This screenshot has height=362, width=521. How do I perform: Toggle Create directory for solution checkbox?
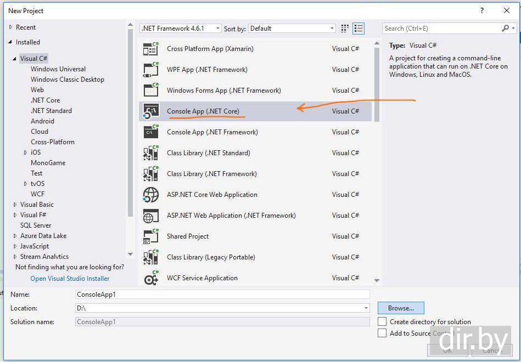(382, 321)
